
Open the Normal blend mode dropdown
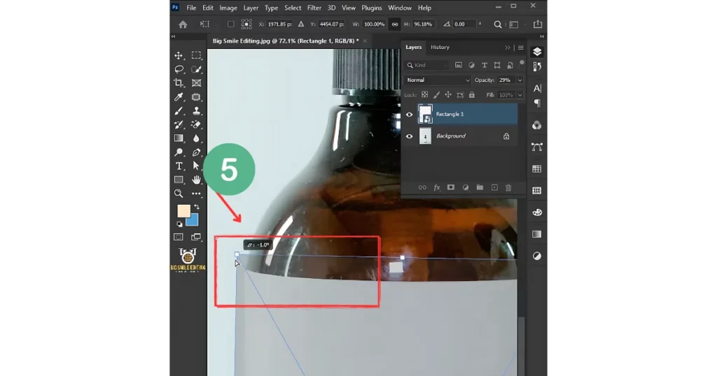tap(437, 80)
